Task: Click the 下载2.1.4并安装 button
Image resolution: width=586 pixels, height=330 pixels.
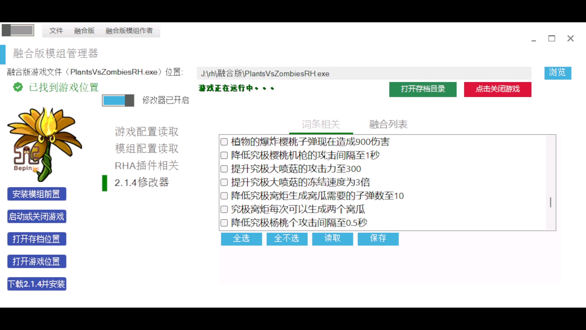Action: point(37,284)
